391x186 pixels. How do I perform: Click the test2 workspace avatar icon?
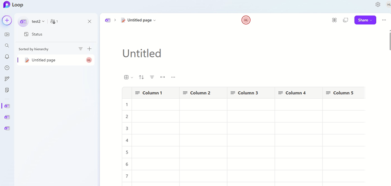23,22
